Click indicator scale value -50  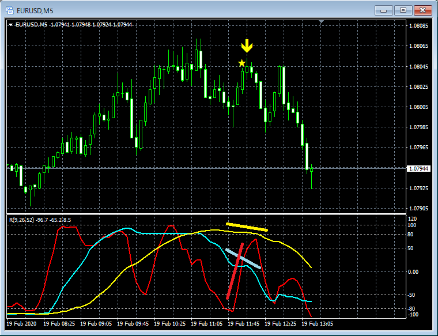click(x=411, y=295)
